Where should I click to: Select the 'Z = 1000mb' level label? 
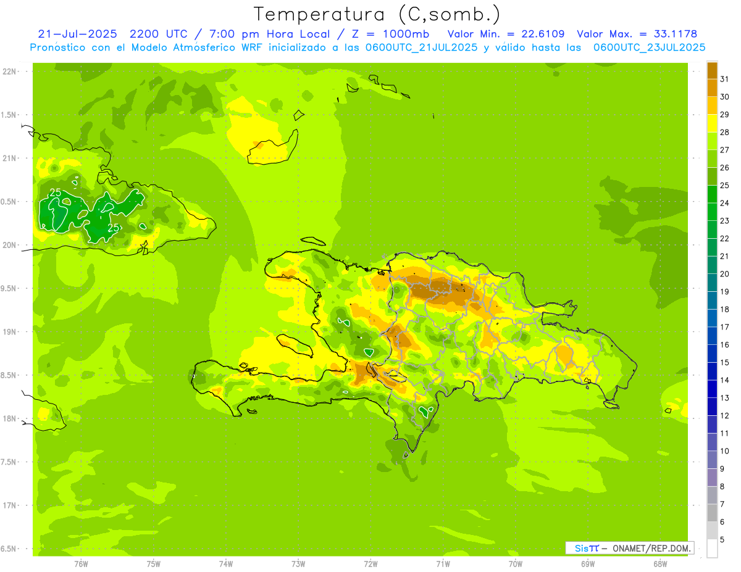coord(391,34)
